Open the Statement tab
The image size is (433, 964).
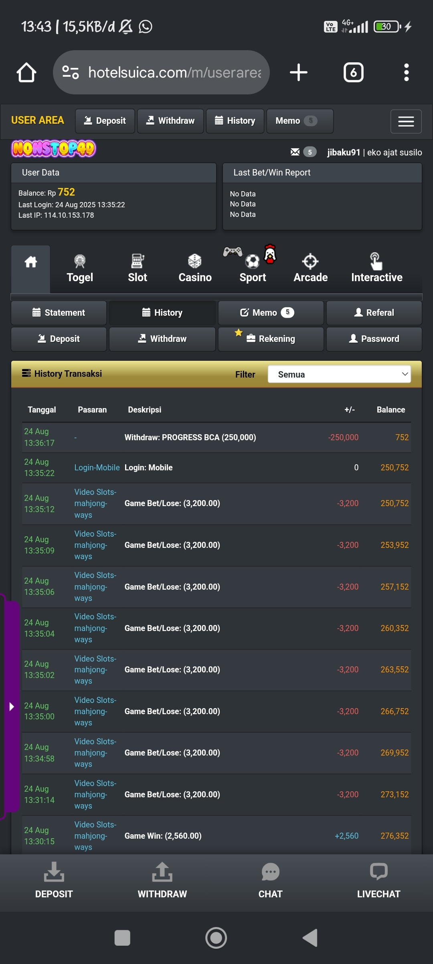pyautogui.click(x=59, y=312)
